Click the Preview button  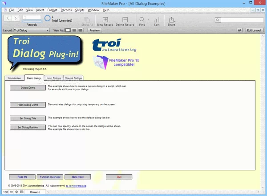[x=95, y=31]
